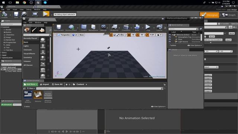Click the surface snapping icon in the viewport
This screenshot has height=134, width=238.
coord(126,35)
